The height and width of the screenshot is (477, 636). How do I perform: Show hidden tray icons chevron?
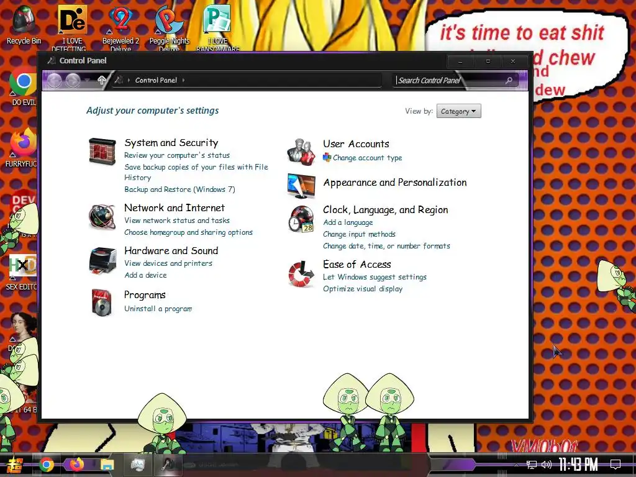(516, 465)
